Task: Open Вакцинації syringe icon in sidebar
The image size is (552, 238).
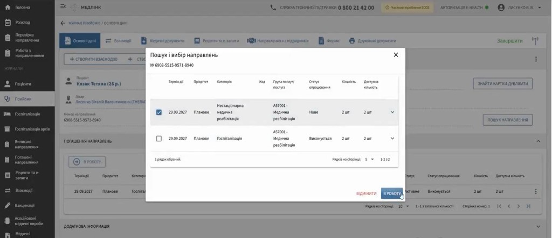Action: (8, 205)
